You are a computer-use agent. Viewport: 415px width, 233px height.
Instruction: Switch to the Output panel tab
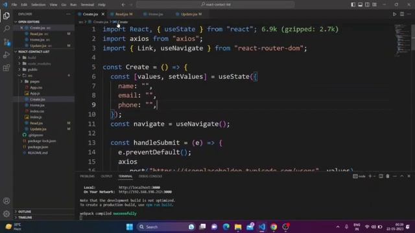point(106,176)
